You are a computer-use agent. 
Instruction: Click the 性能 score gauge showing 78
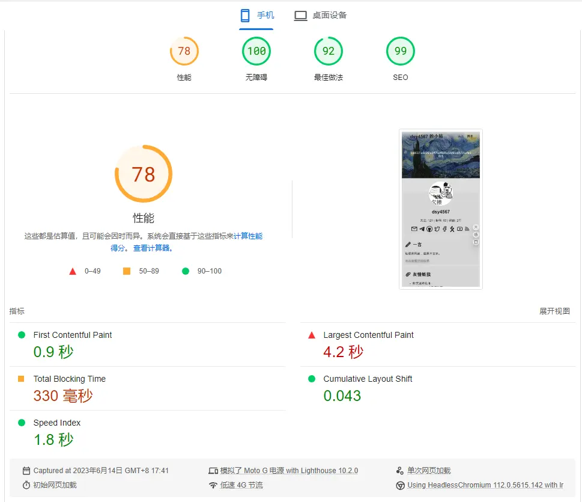click(184, 52)
